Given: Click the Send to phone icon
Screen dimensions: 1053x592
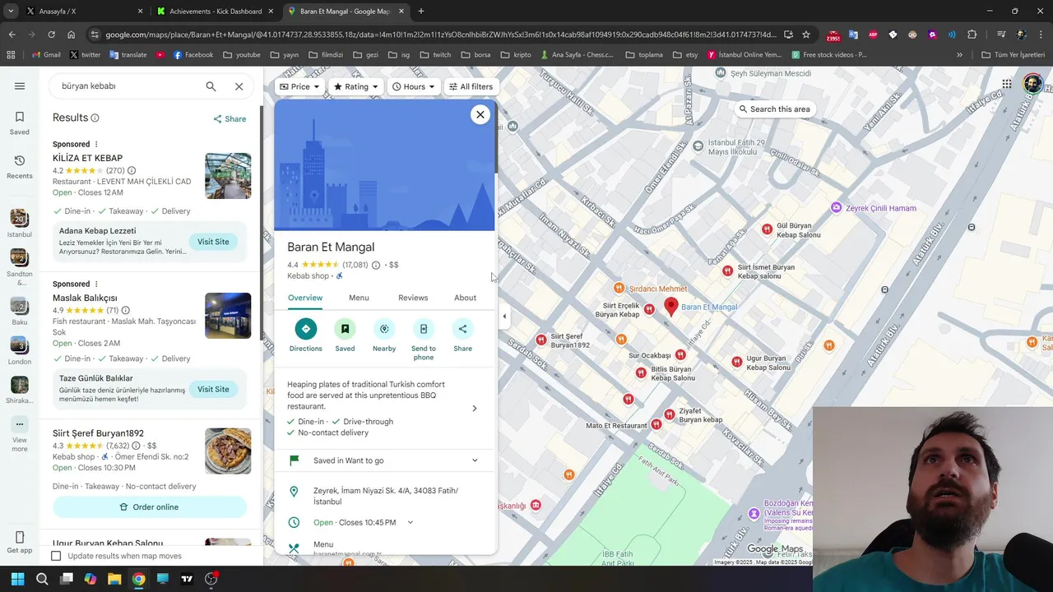Looking at the screenshot, I should pos(424,329).
